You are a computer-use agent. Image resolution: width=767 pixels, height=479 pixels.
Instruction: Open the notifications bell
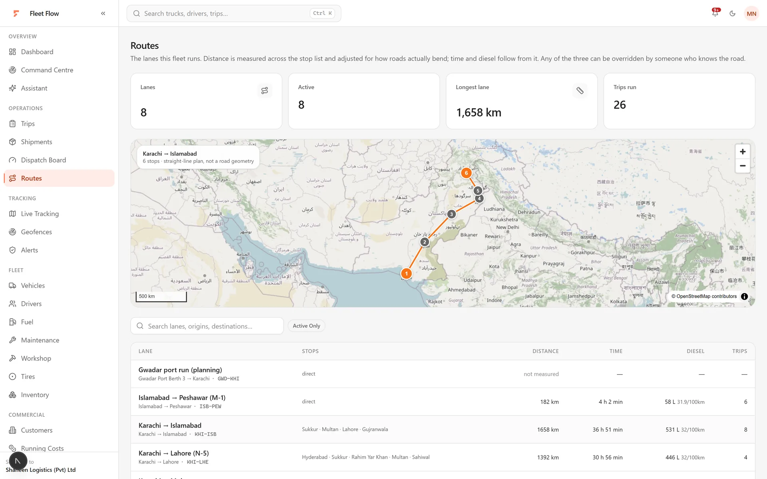715,13
